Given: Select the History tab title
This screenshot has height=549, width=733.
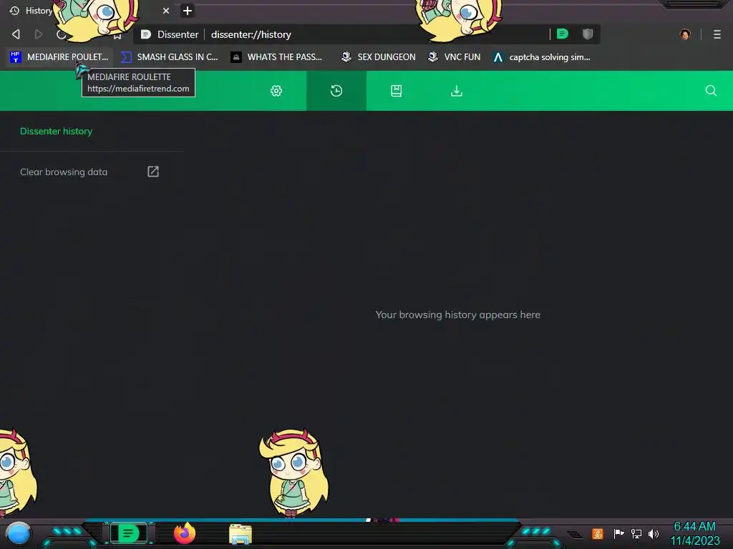Looking at the screenshot, I should coord(39,11).
